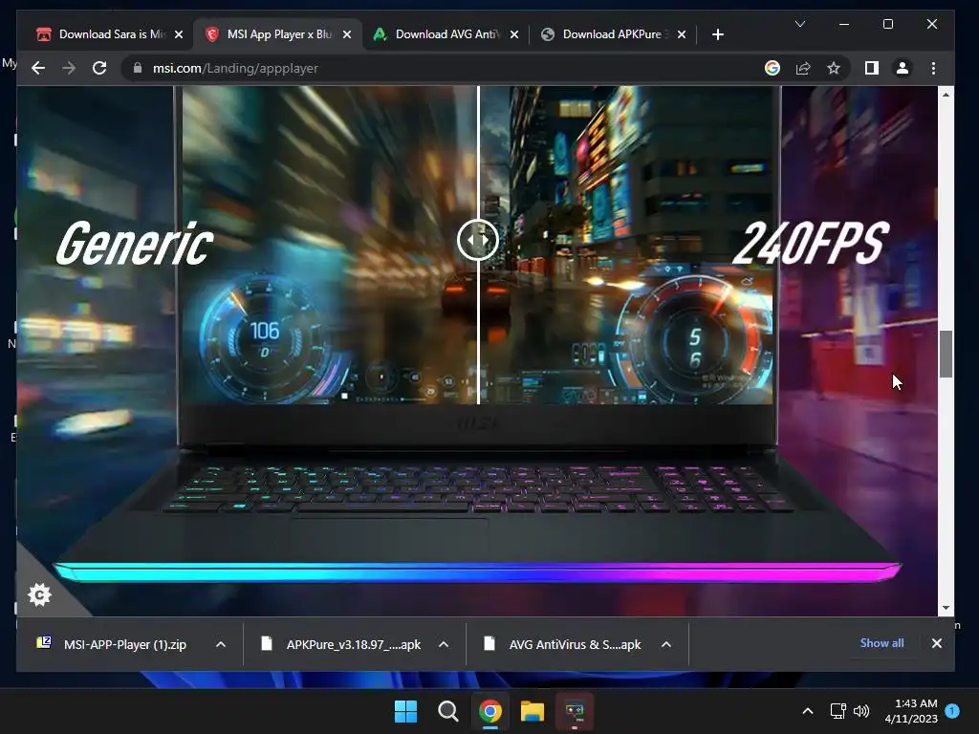Click the Chrome icon in the taskbar
This screenshot has height=734, width=979.
[490, 711]
